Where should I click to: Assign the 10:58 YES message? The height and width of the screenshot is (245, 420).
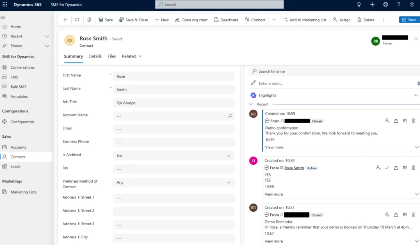378,168
